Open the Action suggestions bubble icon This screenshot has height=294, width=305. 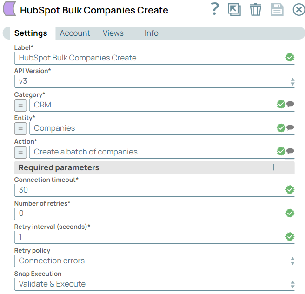point(290,151)
